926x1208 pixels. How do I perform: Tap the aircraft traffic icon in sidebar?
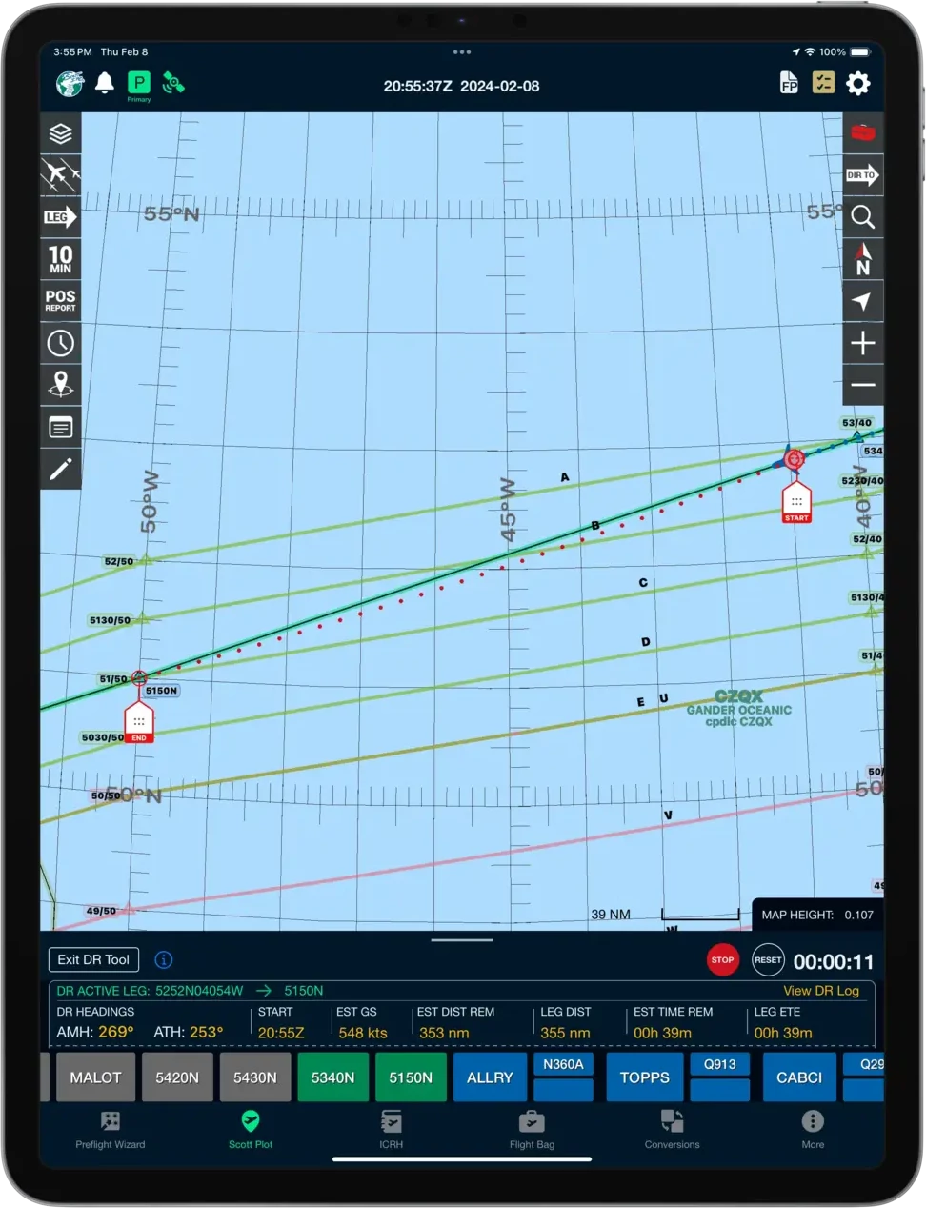61,175
